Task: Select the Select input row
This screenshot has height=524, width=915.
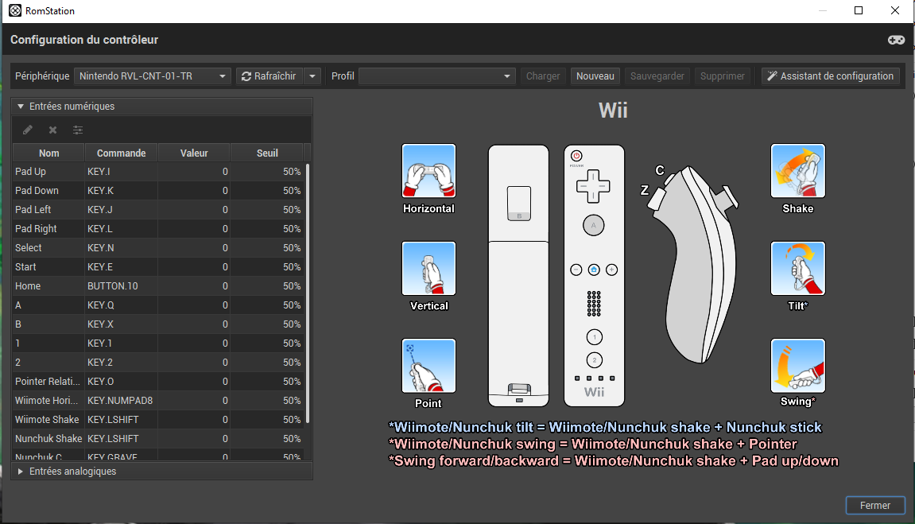Action: coord(158,248)
